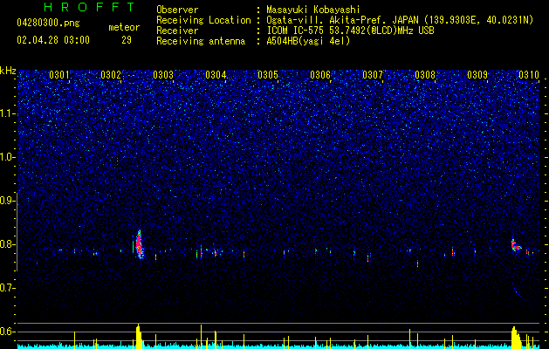Click the wide yellow power peak before 0310

[x=516, y=338]
